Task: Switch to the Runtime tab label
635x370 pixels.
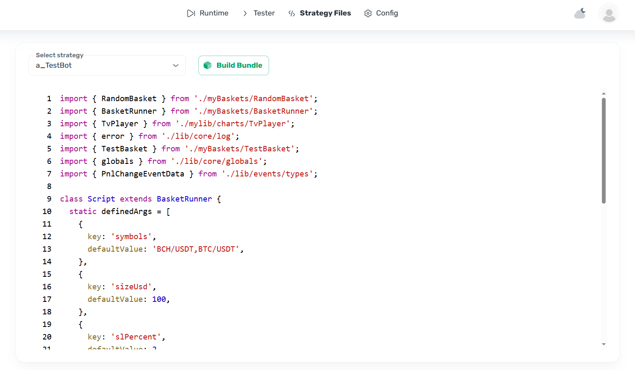Action: coord(214,13)
